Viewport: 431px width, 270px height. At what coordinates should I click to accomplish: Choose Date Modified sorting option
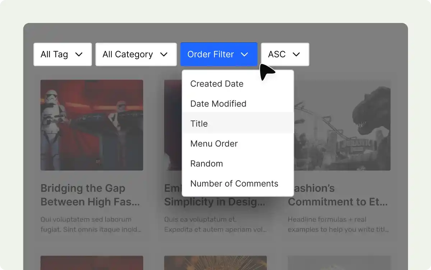(x=218, y=104)
